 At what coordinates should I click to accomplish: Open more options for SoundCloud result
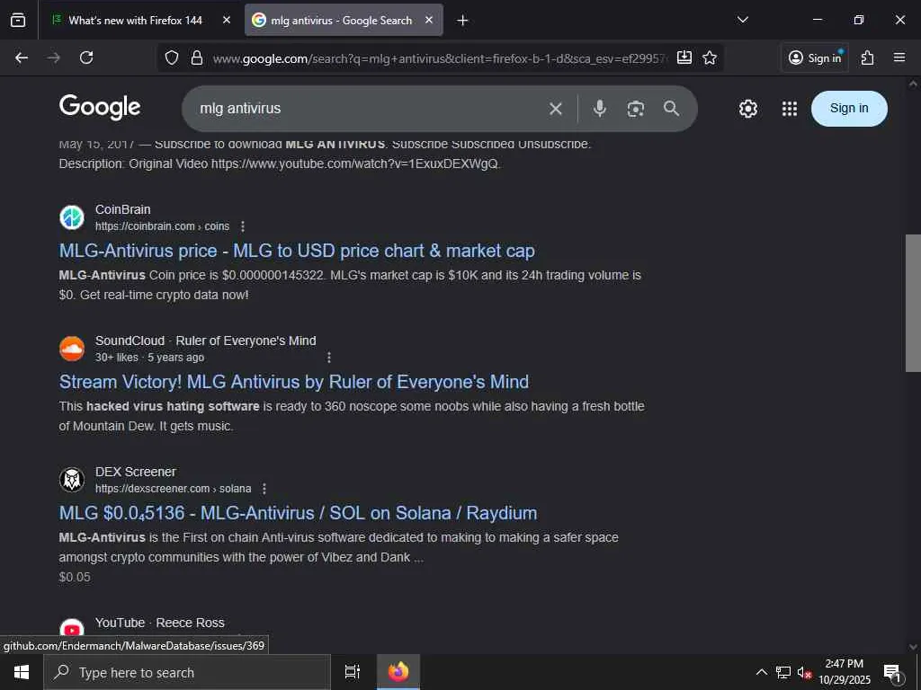(x=329, y=358)
